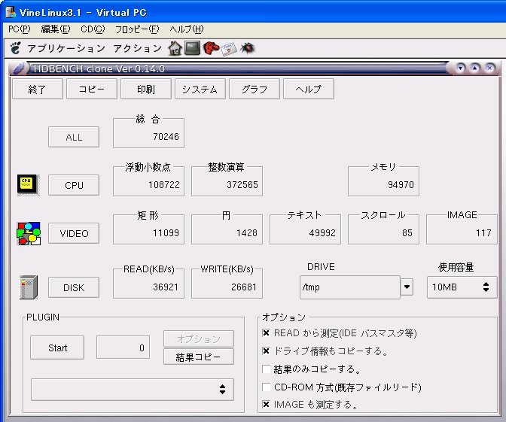Click the 終了 button
The image size is (506, 422).
point(38,89)
